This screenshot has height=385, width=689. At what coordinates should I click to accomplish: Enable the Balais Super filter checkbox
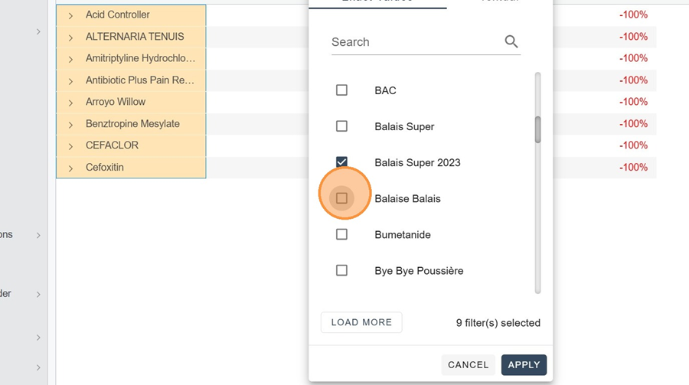342,126
